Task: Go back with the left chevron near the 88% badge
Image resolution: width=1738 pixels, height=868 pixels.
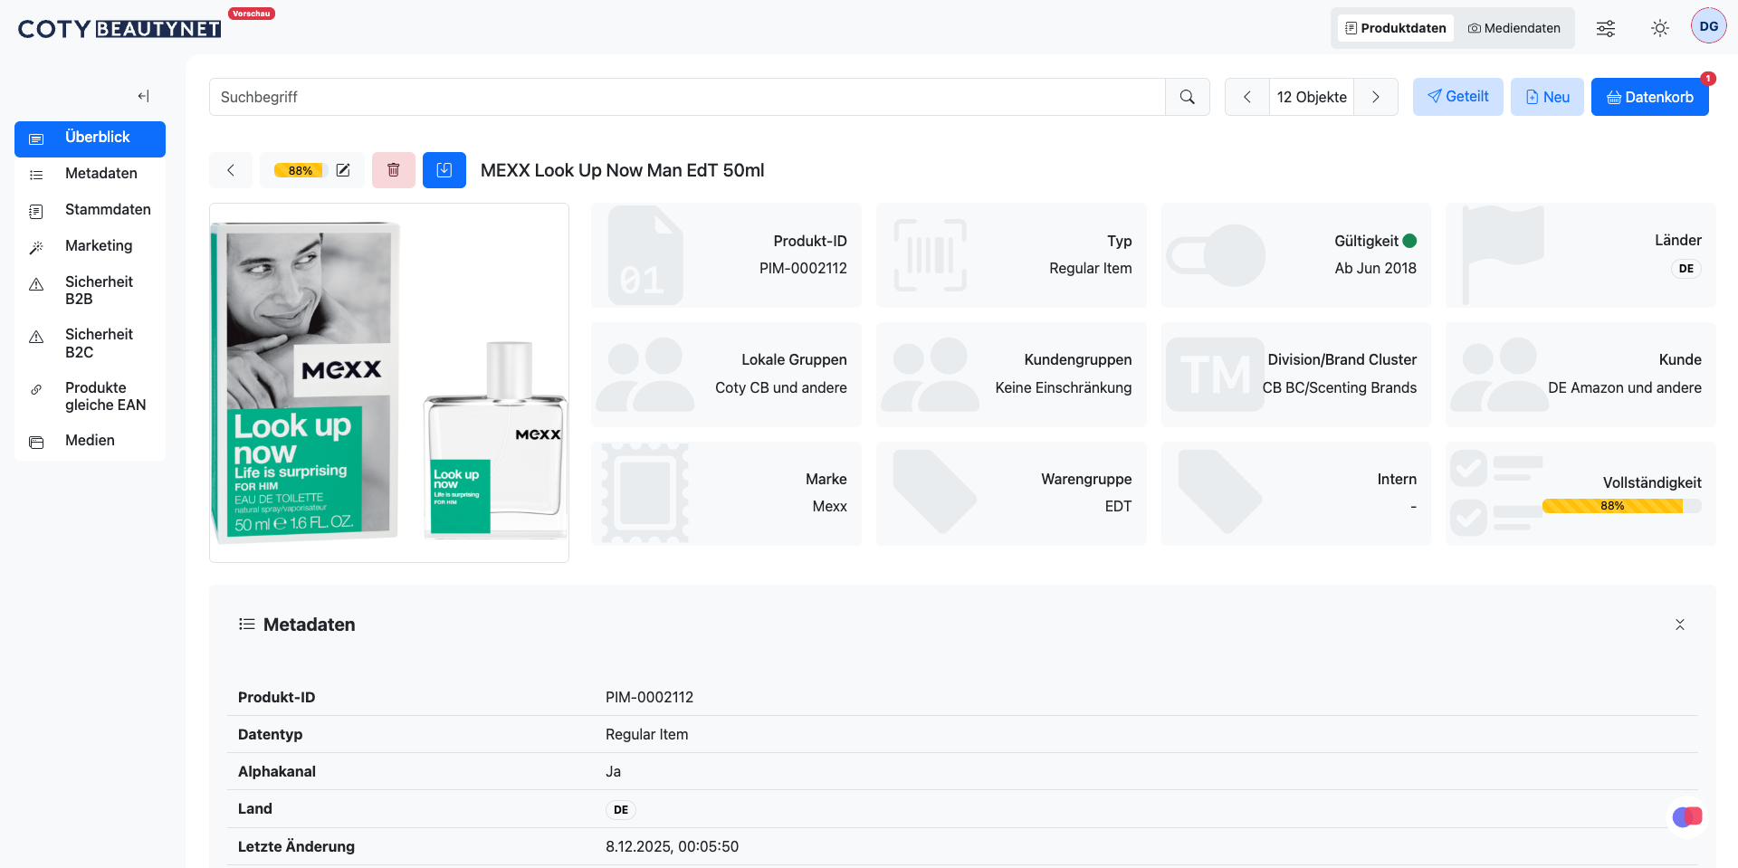Action: [231, 170]
